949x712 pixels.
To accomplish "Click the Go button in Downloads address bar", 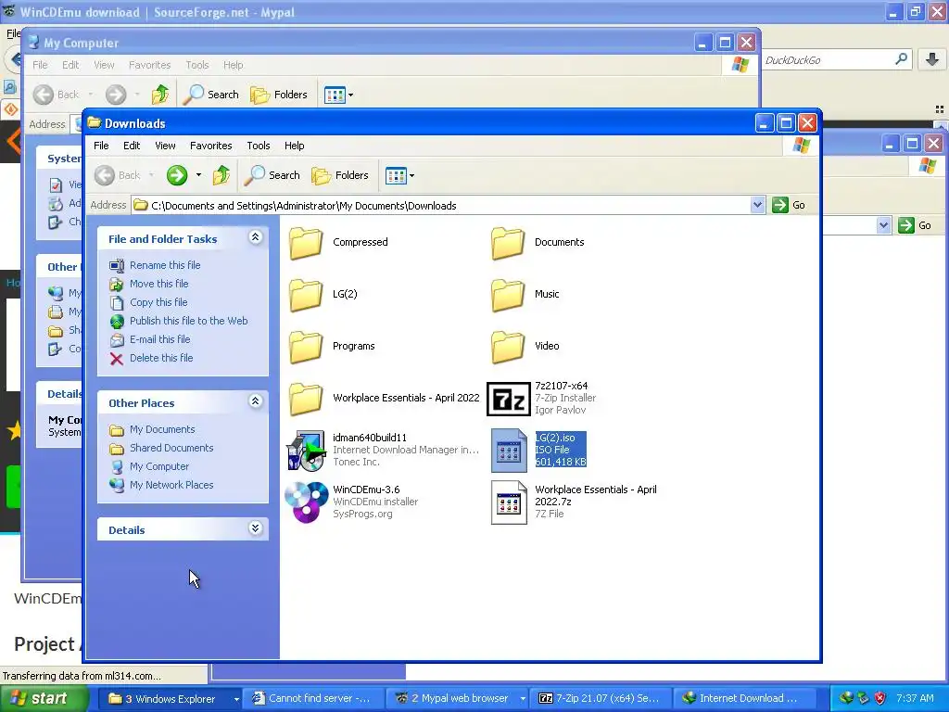I will (x=790, y=205).
